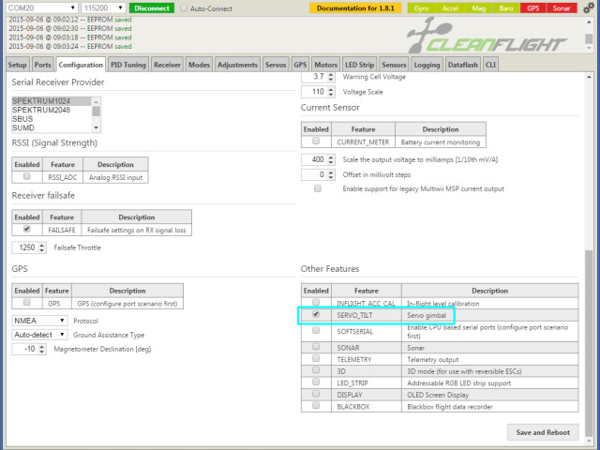Select SPEKTRUM1024 receiver provider

(x=52, y=101)
